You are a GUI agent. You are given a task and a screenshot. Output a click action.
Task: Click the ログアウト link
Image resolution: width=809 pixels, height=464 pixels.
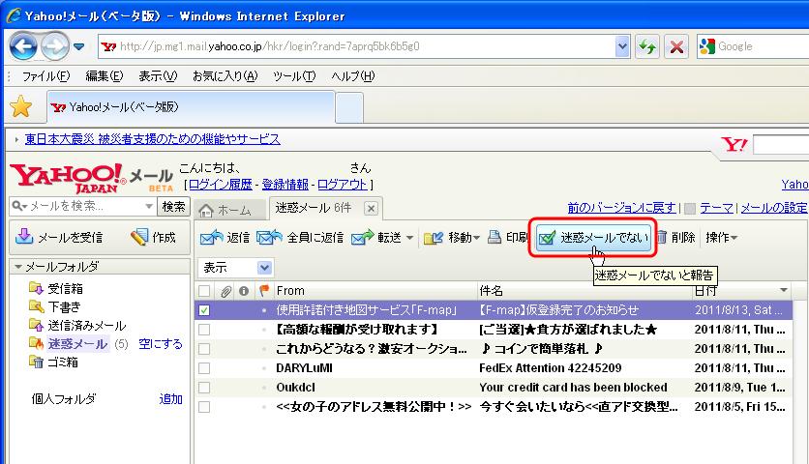(342, 184)
